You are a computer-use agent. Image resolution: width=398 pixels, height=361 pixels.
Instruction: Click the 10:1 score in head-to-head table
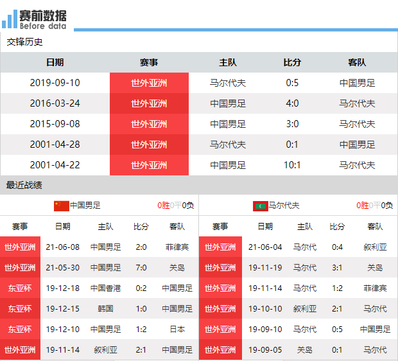point(292,165)
